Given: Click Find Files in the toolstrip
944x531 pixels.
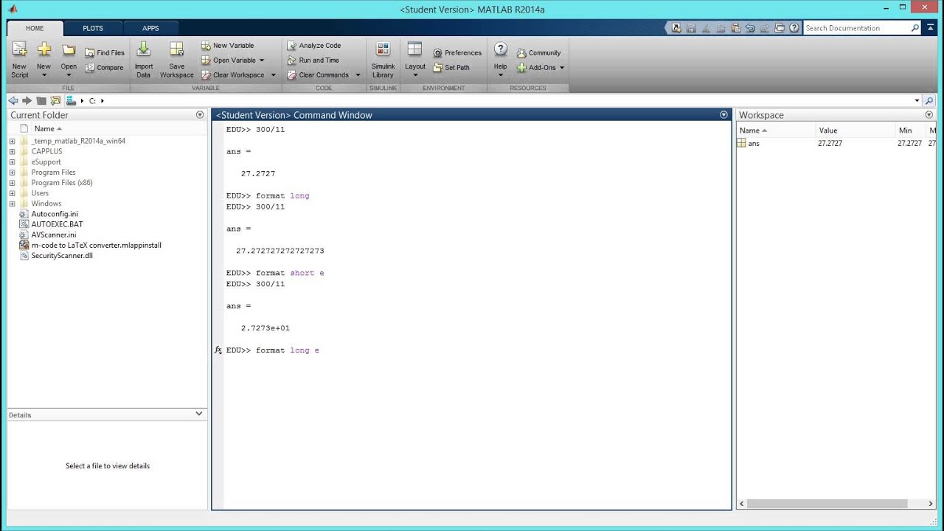Looking at the screenshot, I should [x=104, y=53].
